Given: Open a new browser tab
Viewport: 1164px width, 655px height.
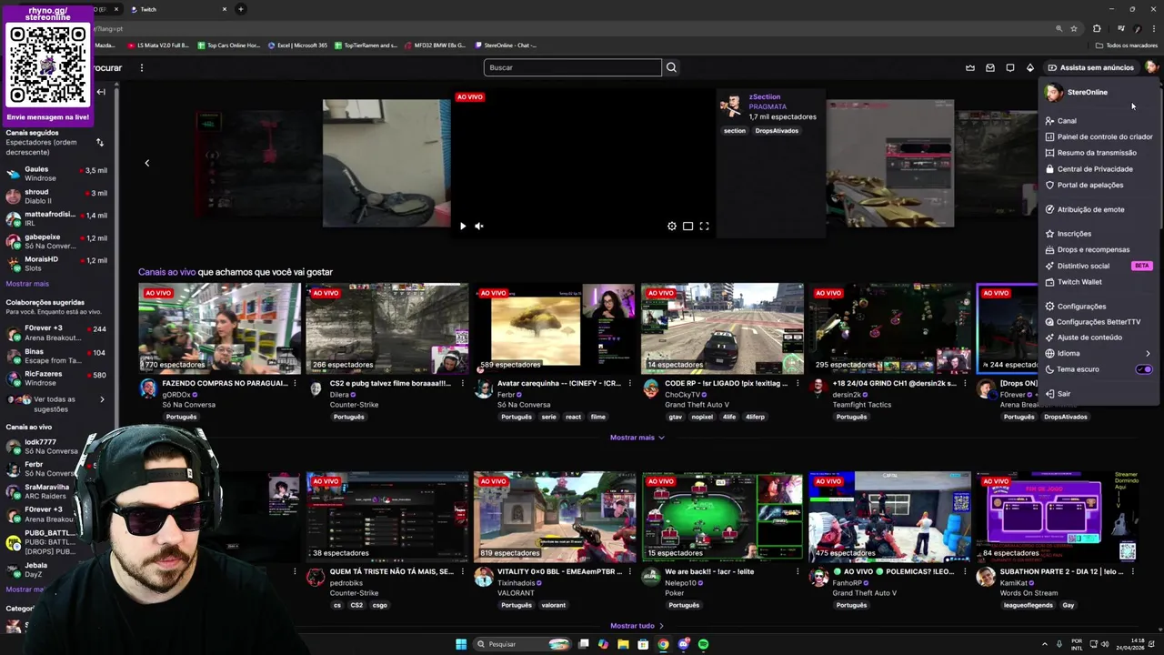Looking at the screenshot, I should pos(241,9).
